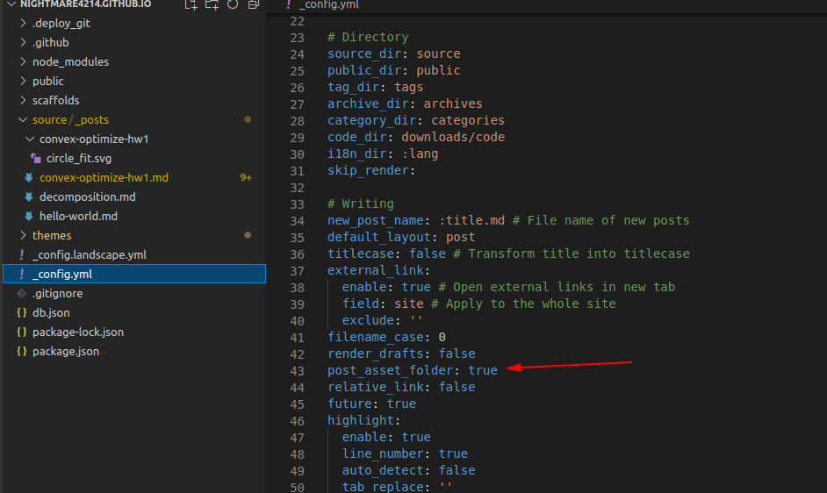Collapse the source/_posts folder chevron
Image resolution: width=827 pixels, height=493 pixels.
23,119
